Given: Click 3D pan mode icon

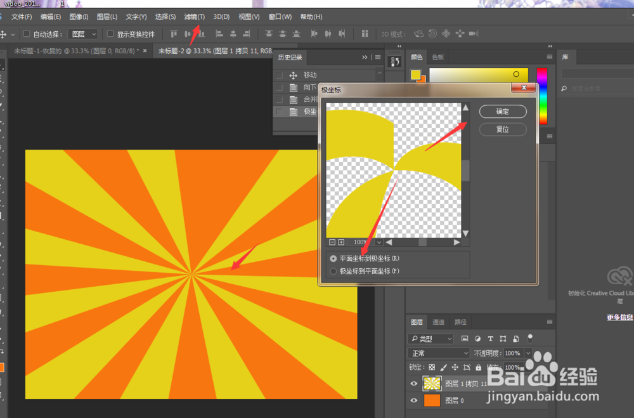Looking at the screenshot, I should tap(446, 34).
